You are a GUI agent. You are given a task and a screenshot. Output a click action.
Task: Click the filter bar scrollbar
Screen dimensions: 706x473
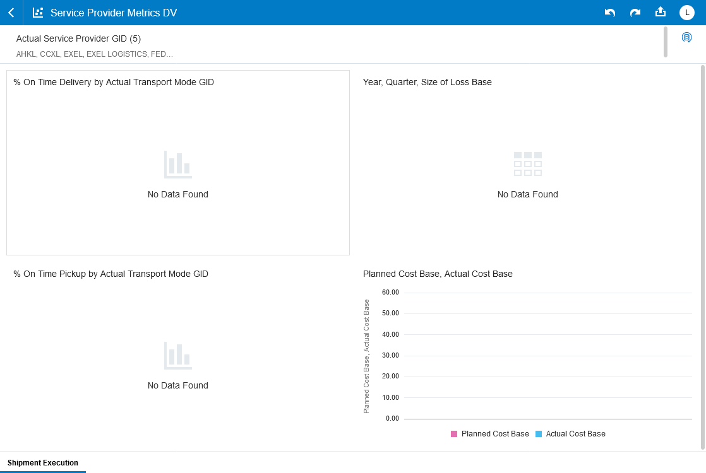coord(665,42)
